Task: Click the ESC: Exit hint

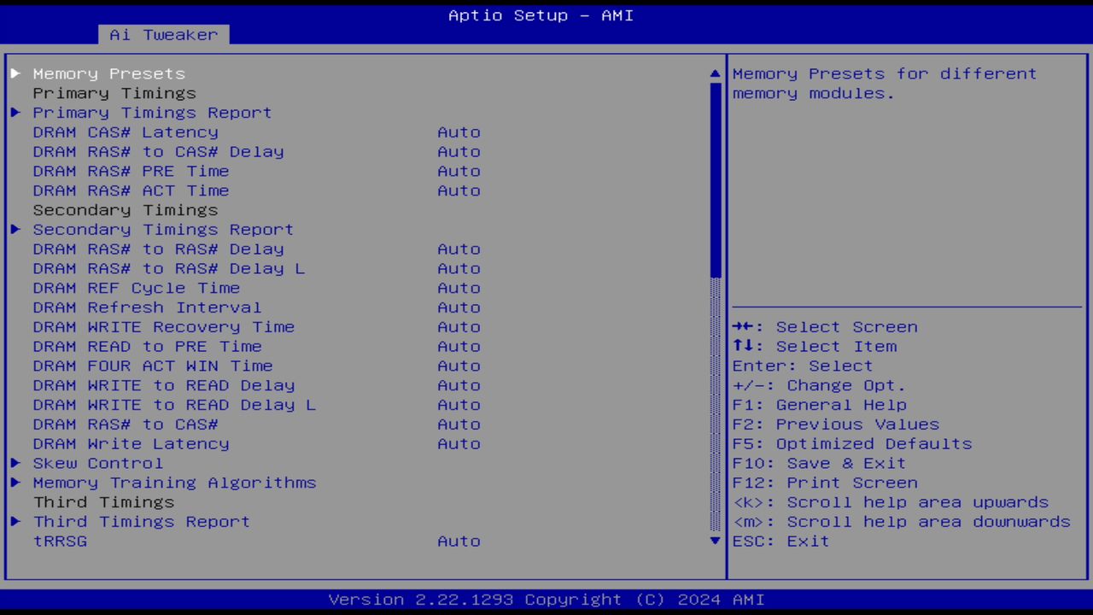Action: tap(780, 542)
